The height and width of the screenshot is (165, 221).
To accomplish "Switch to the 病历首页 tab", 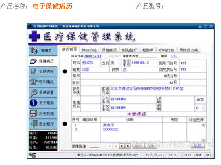I will click(x=70, y=50).
